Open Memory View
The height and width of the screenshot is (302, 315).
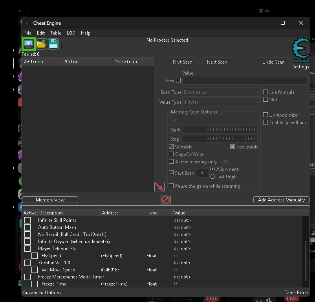coord(50,200)
